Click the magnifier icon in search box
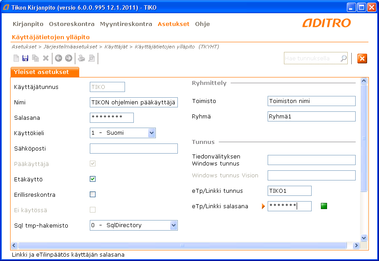 click(x=343, y=58)
